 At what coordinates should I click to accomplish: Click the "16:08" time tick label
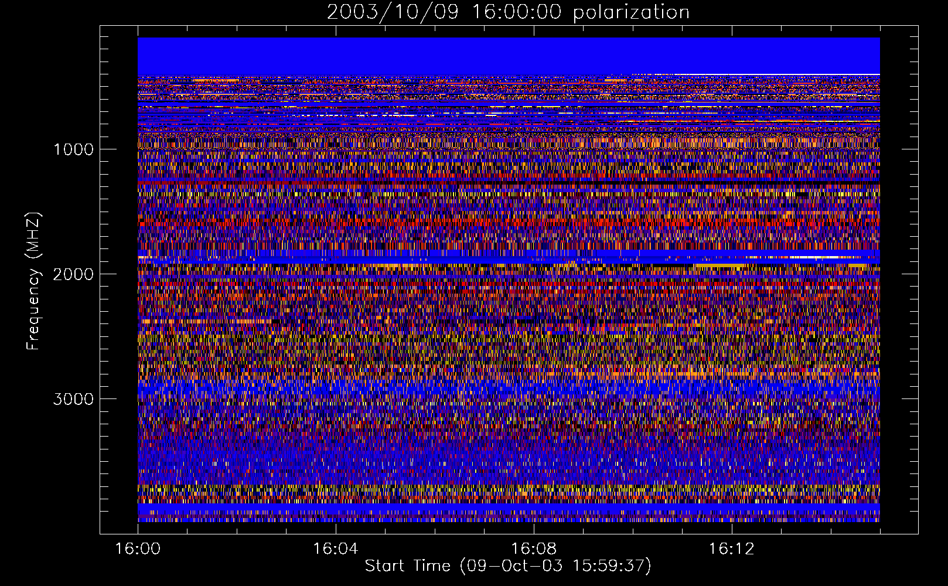[534, 549]
